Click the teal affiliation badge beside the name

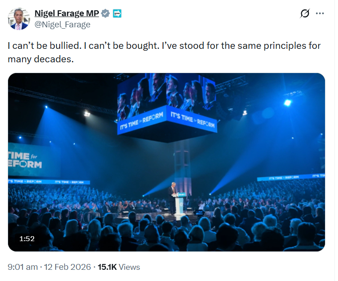coord(117,13)
